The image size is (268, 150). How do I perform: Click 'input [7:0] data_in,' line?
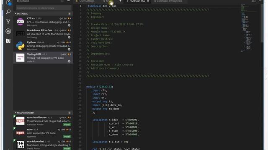(107, 105)
